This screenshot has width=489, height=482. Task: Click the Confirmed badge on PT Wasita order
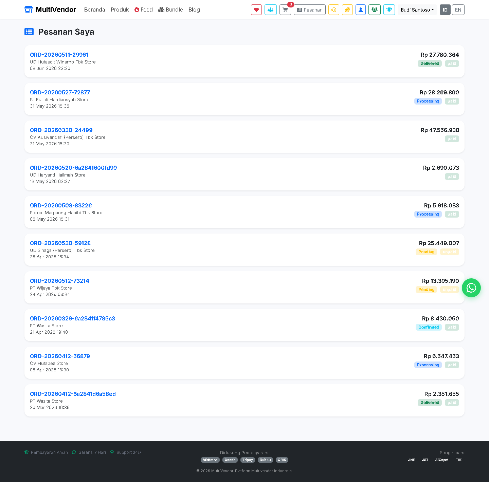click(429, 327)
